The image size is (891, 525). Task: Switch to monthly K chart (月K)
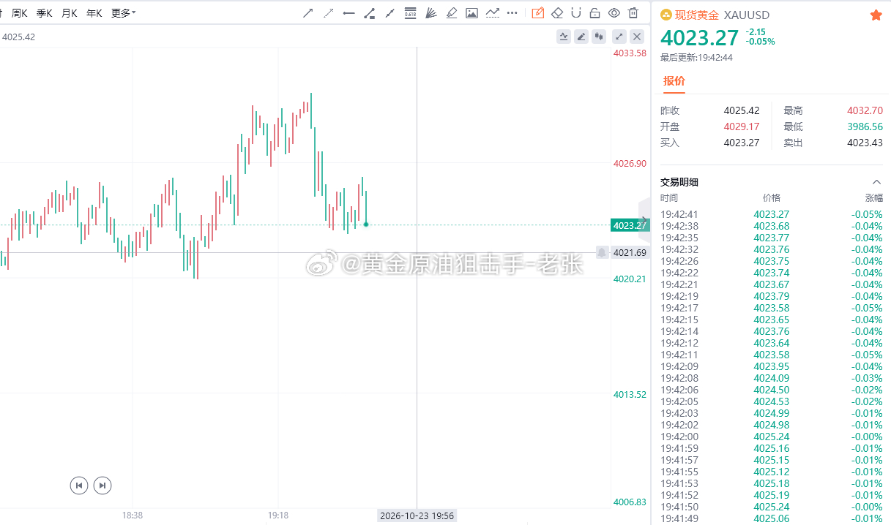[70, 13]
